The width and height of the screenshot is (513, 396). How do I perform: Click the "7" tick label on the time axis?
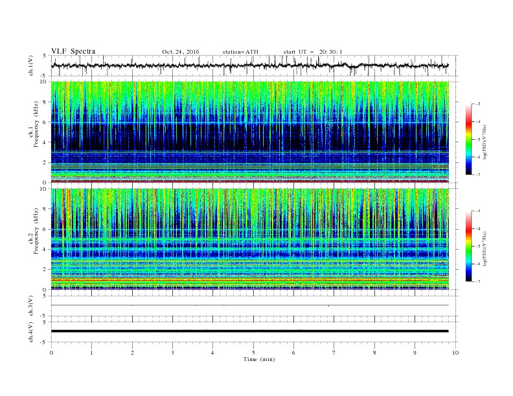coord(334,353)
